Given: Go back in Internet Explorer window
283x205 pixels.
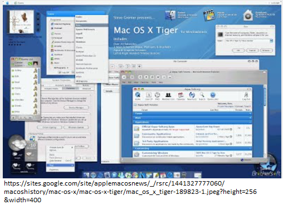Looking at the screenshot, I should pyautogui.click(x=124, y=77).
